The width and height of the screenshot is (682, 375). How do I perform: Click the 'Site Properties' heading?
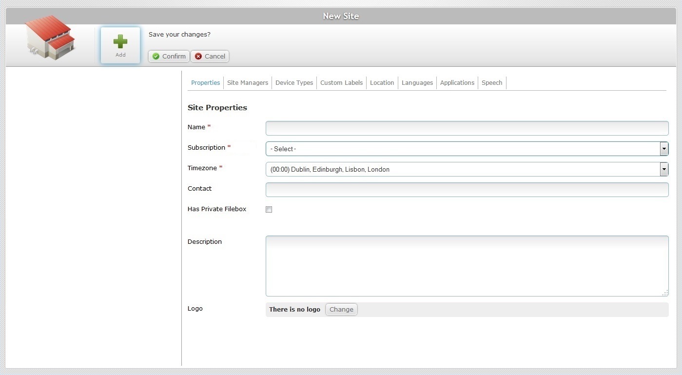(x=217, y=108)
